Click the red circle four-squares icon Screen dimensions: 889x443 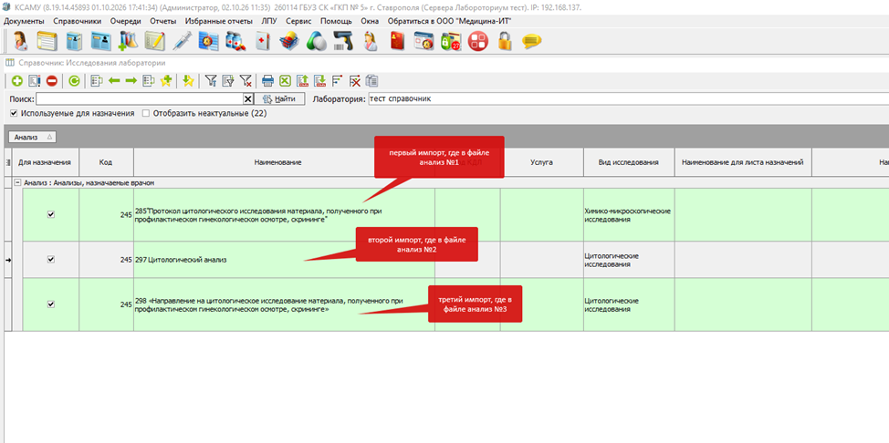tap(478, 42)
